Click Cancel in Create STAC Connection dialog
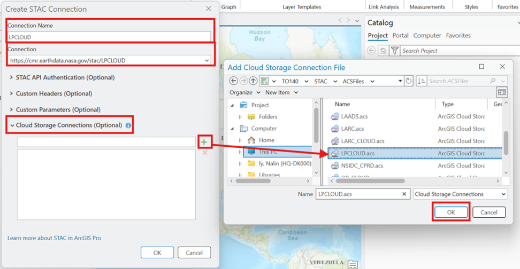Viewport: 520px width, 269px height. click(194, 252)
